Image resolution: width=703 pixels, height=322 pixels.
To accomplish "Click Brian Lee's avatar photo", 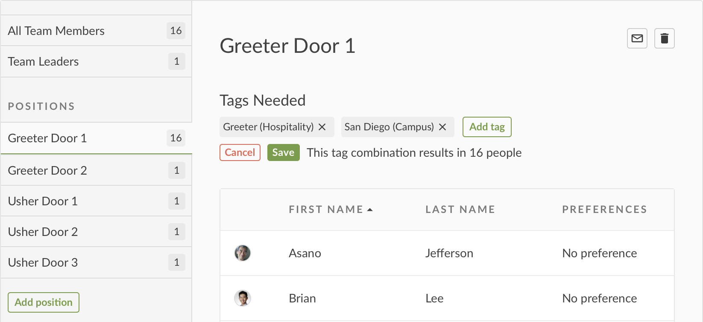I will click(x=243, y=298).
